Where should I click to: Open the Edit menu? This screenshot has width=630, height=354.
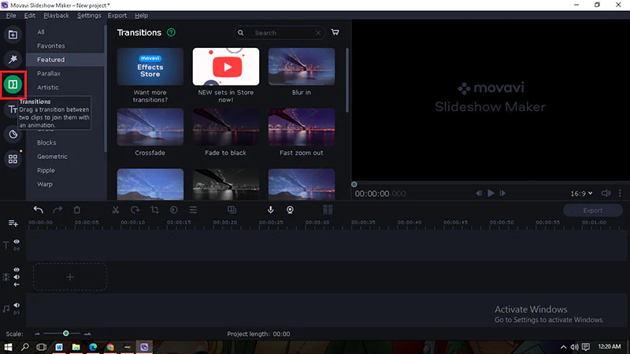[30, 16]
